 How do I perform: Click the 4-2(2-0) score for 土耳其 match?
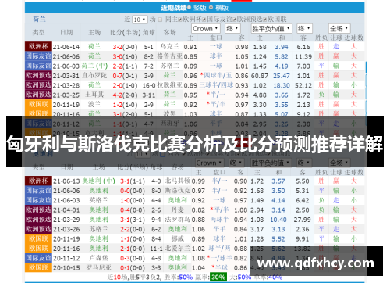125,95
